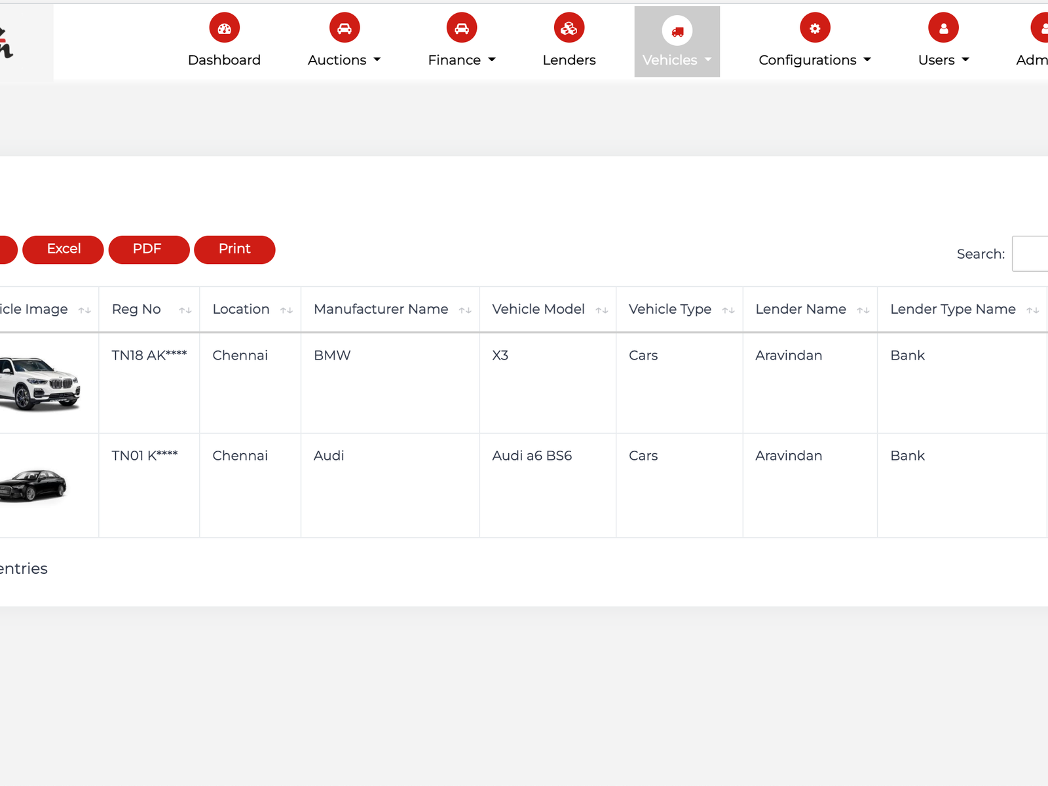Focus the Search input field
Viewport: 1048px width, 786px height.
[x=1030, y=254]
